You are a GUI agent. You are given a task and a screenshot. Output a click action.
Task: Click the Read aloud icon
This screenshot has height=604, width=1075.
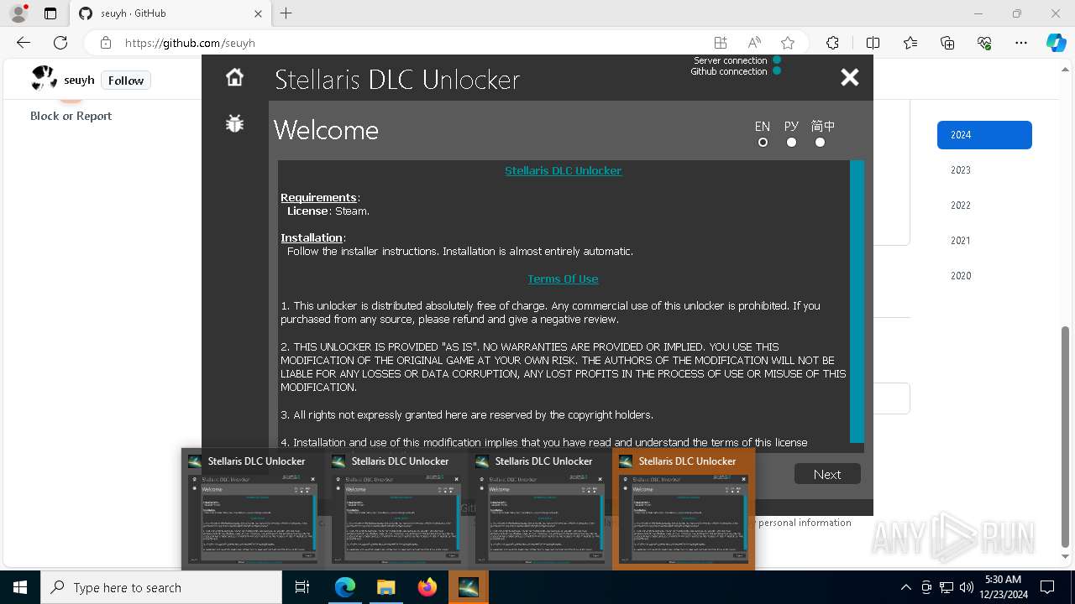754,43
